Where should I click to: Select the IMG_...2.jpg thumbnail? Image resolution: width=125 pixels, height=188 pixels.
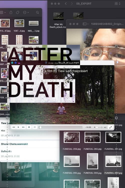click(x=33, y=23)
